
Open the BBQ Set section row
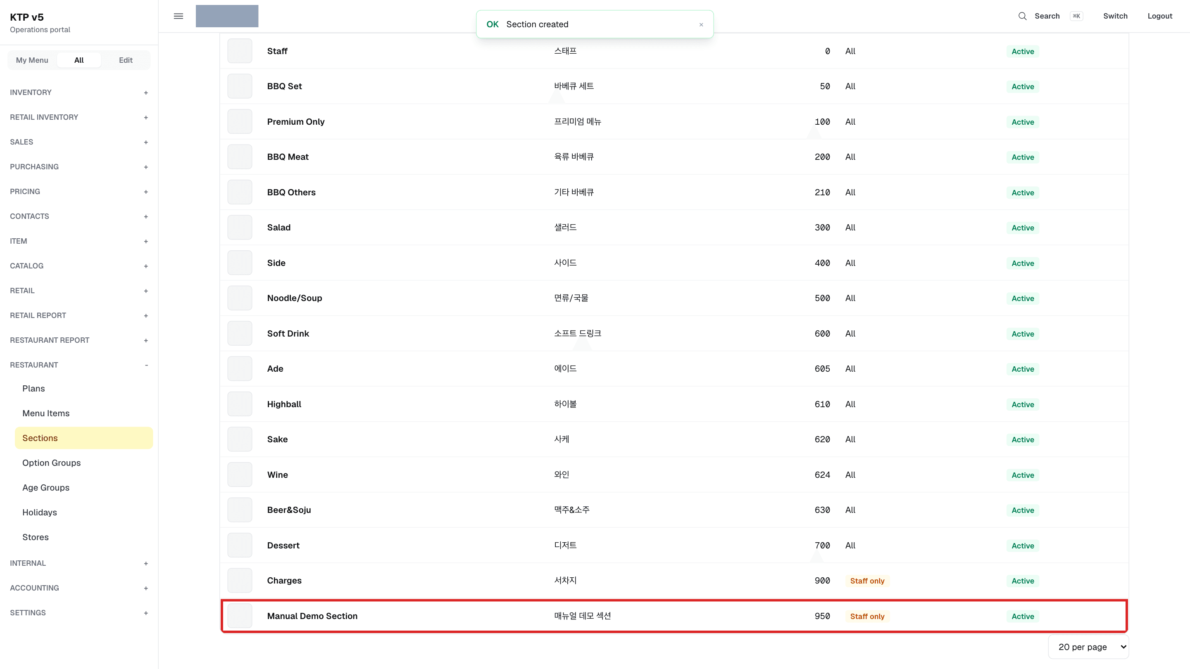click(x=674, y=86)
